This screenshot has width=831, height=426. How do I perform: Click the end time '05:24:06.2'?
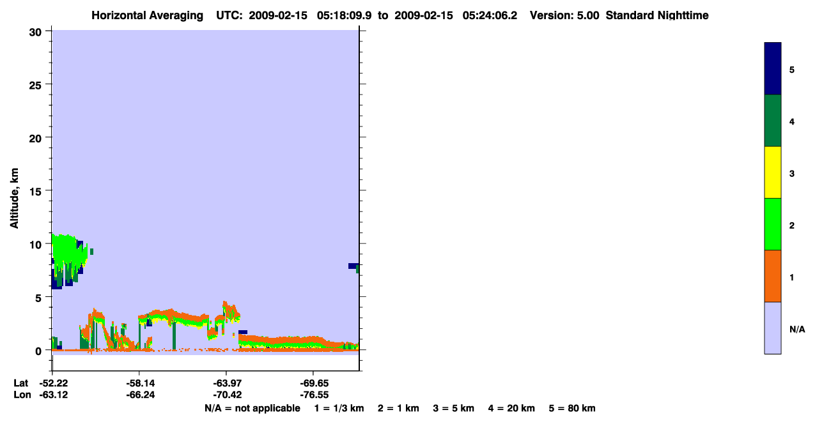tap(490, 15)
